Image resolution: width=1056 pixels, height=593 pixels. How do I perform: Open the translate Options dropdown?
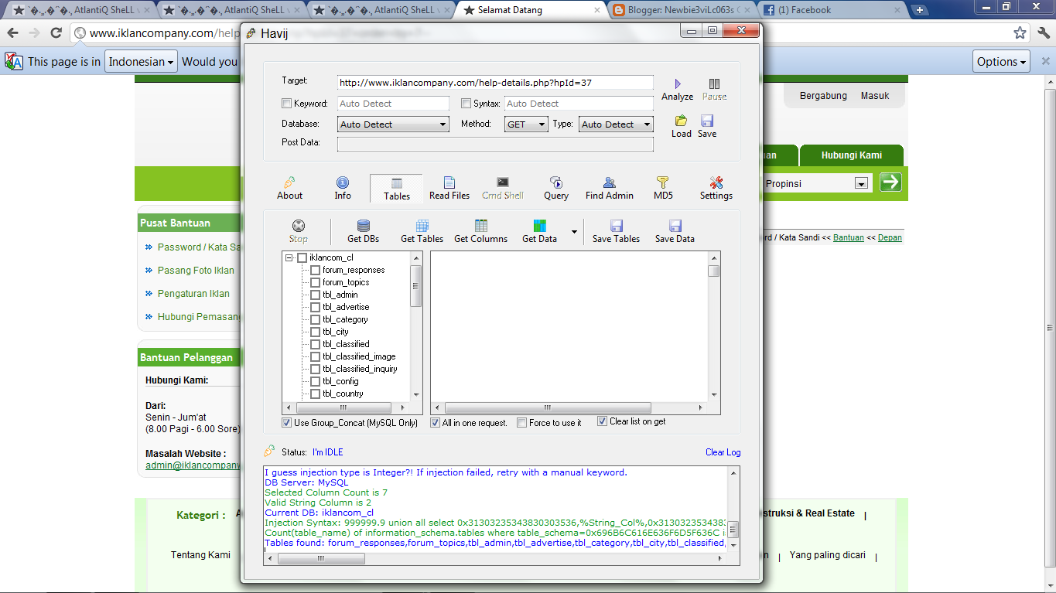pos(1002,62)
